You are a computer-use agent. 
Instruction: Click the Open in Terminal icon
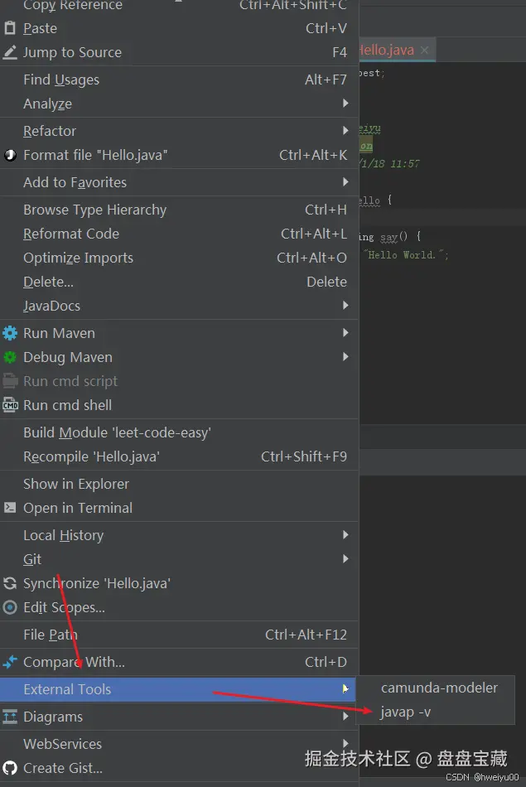pyautogui.click(x=10, y=508)
